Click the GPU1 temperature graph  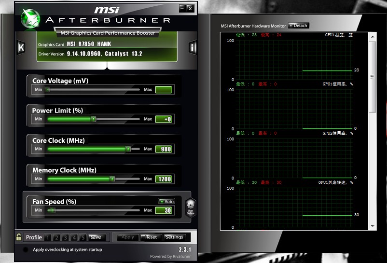(x=294, y=60)
